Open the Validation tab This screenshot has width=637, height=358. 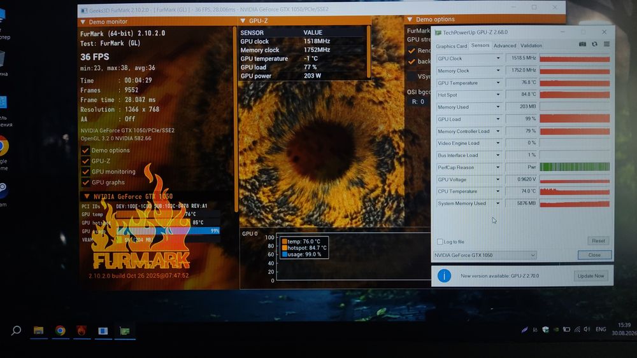point(531,46)
